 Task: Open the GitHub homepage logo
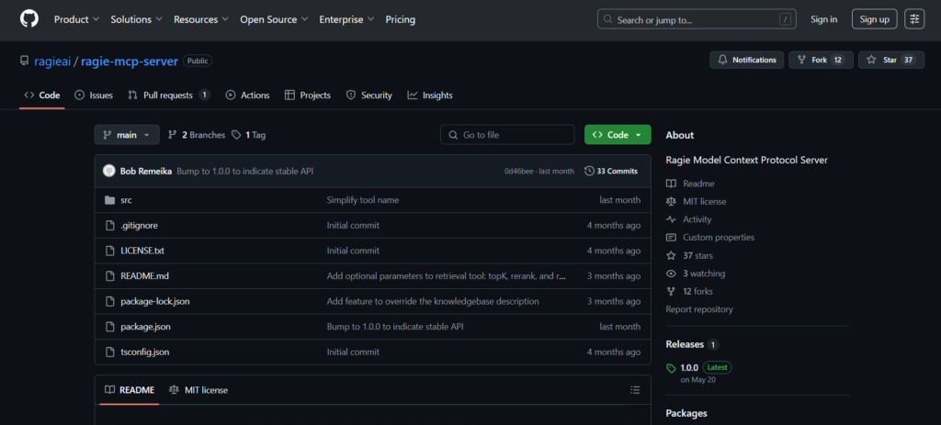tap(28, 19)
